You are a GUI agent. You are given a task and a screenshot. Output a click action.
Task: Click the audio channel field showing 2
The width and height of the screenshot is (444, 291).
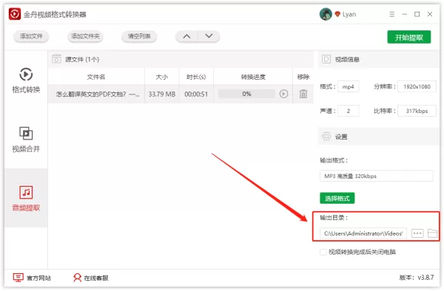[349, 111]
